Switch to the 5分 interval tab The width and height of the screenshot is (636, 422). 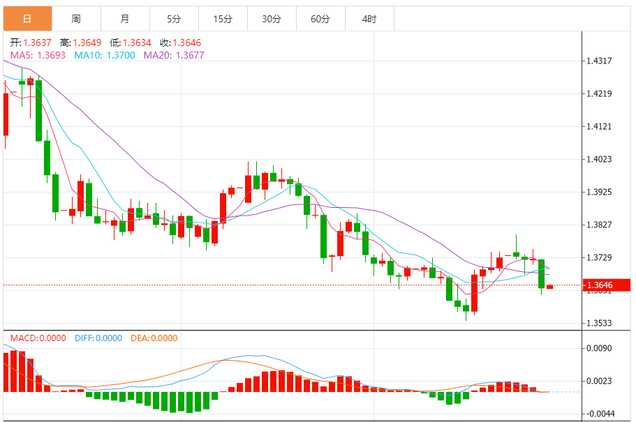(x=174, y=19)
